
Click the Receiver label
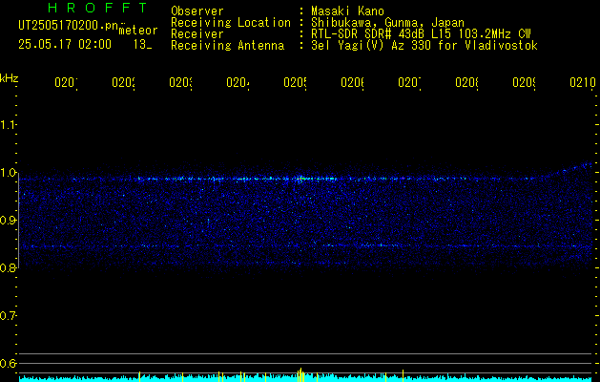[x=197, y=34]
